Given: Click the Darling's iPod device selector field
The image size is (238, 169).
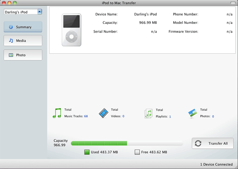Looking at the screenshot, I should coord(23,12).
